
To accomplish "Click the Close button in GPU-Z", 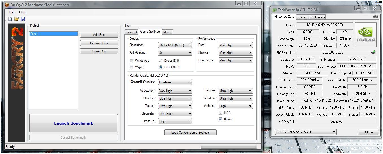I will 369,132.
